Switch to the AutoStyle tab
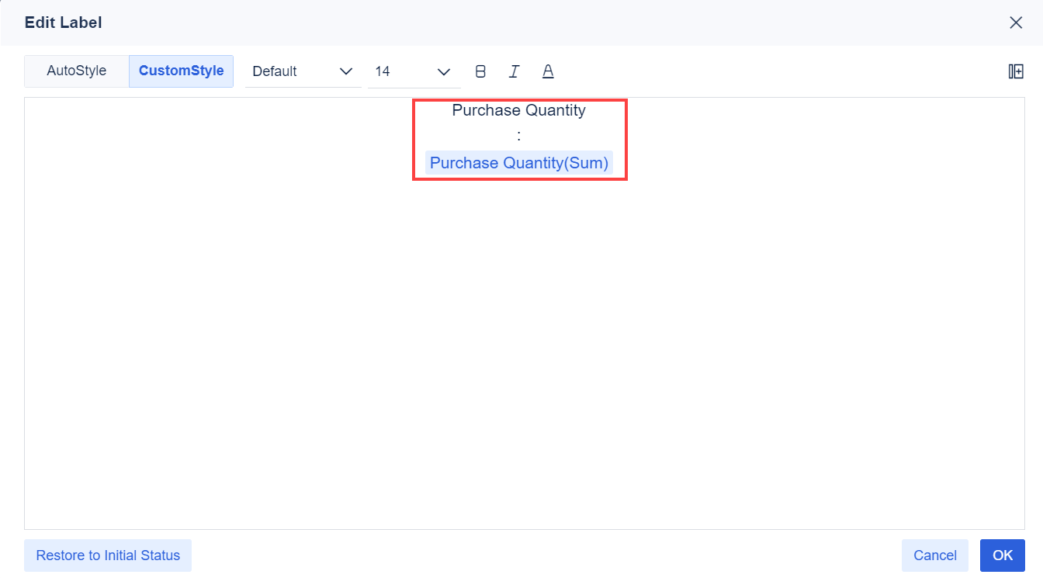Screen dimensions: 1043x578 [x=75, y=71]
